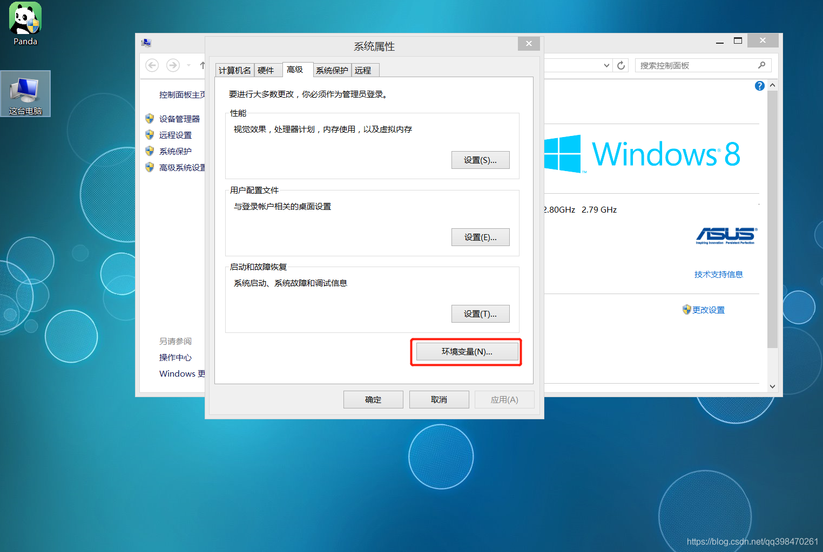
Task: Close the 系统属性 dialog
Action: pos(529,44)
